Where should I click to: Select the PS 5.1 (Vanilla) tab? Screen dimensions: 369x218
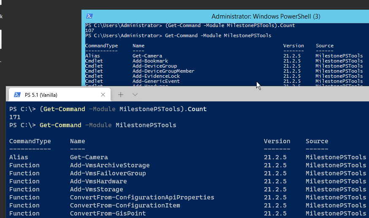[x=60, y=95]
